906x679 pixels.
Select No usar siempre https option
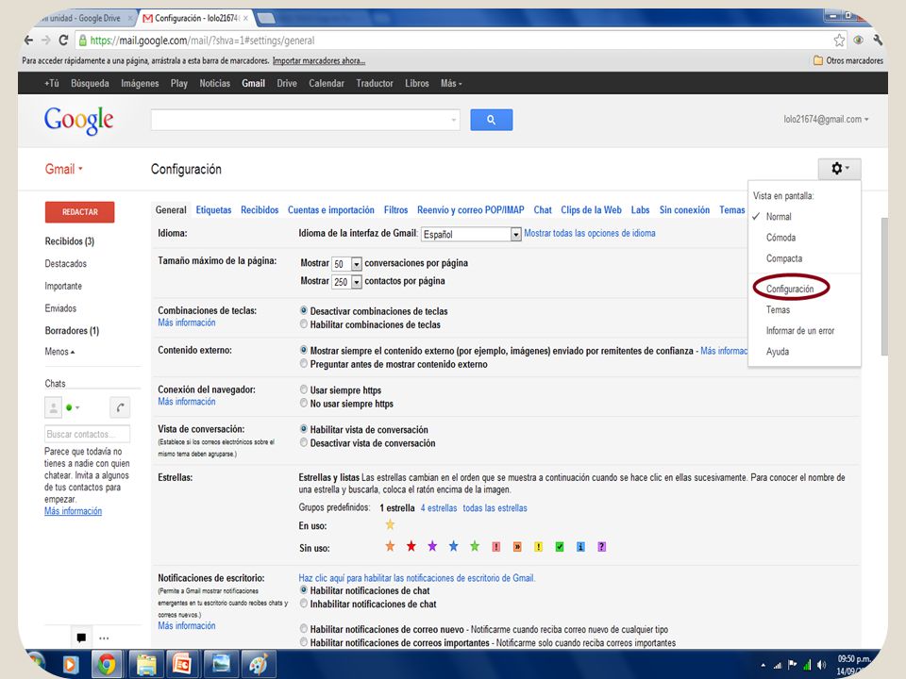(303, 403)
